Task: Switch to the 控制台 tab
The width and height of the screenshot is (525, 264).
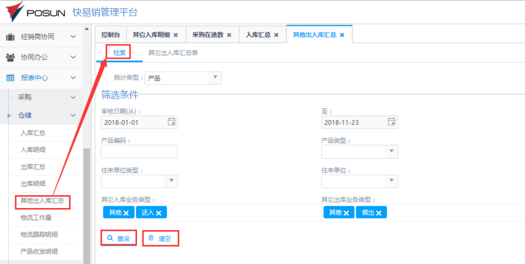Action: coord(110,35)
